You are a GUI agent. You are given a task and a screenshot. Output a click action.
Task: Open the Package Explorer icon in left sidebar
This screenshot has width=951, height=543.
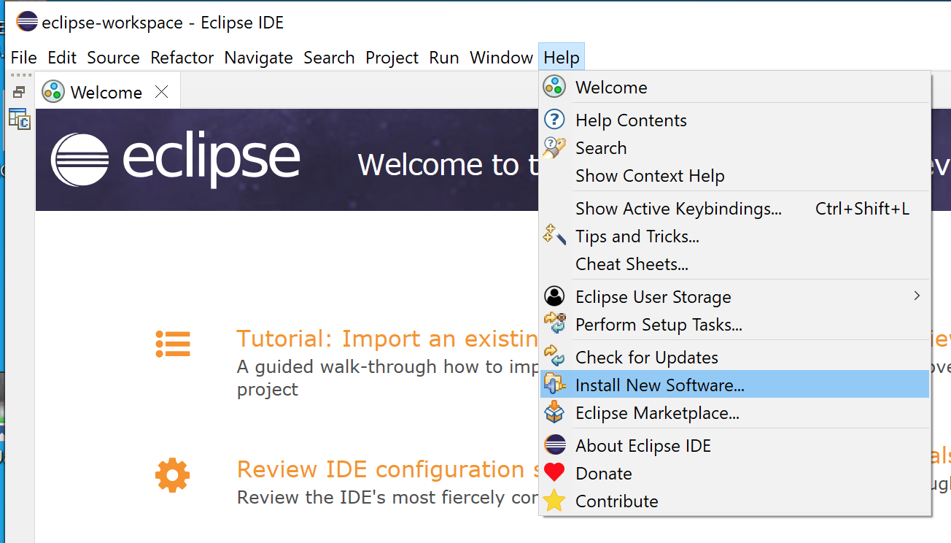(x=19, y=119)
